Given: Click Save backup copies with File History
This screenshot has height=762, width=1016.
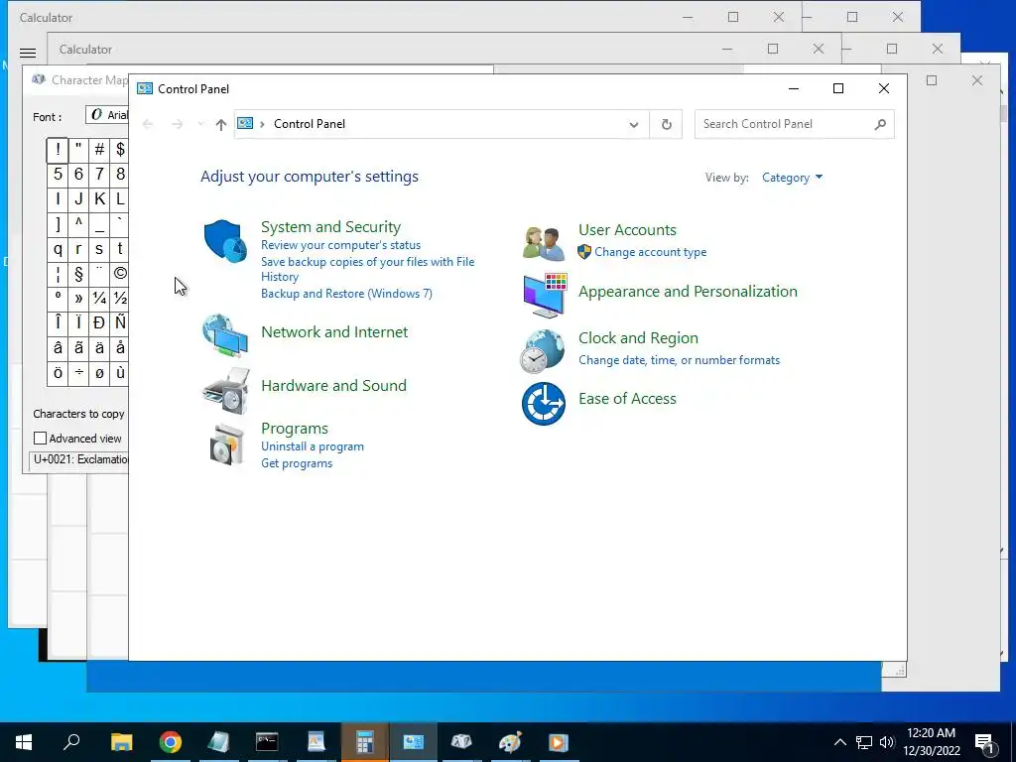Looking at the screenshot, I should [x=367, y=269].
